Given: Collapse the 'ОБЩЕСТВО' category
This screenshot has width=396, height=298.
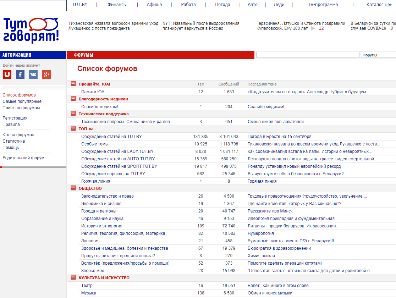Looking at the screenshot, I should [73, 188].
